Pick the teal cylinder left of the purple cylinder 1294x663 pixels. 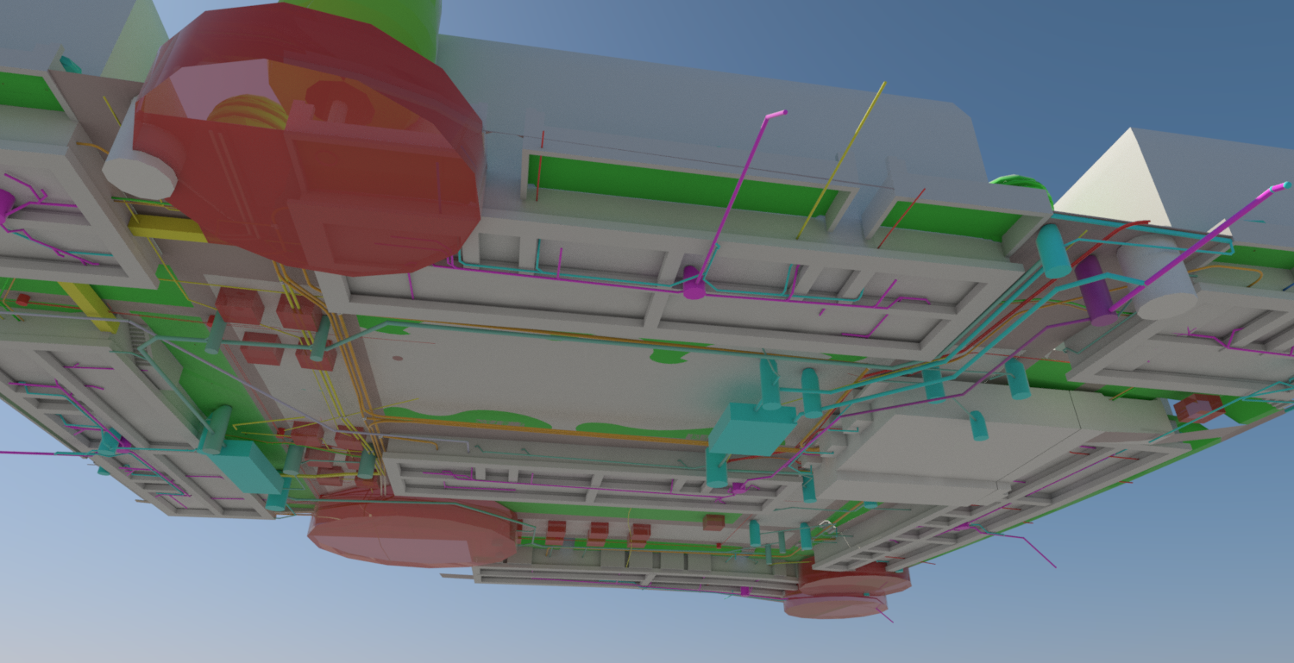pyautogui.click(x=1052, y=250)
